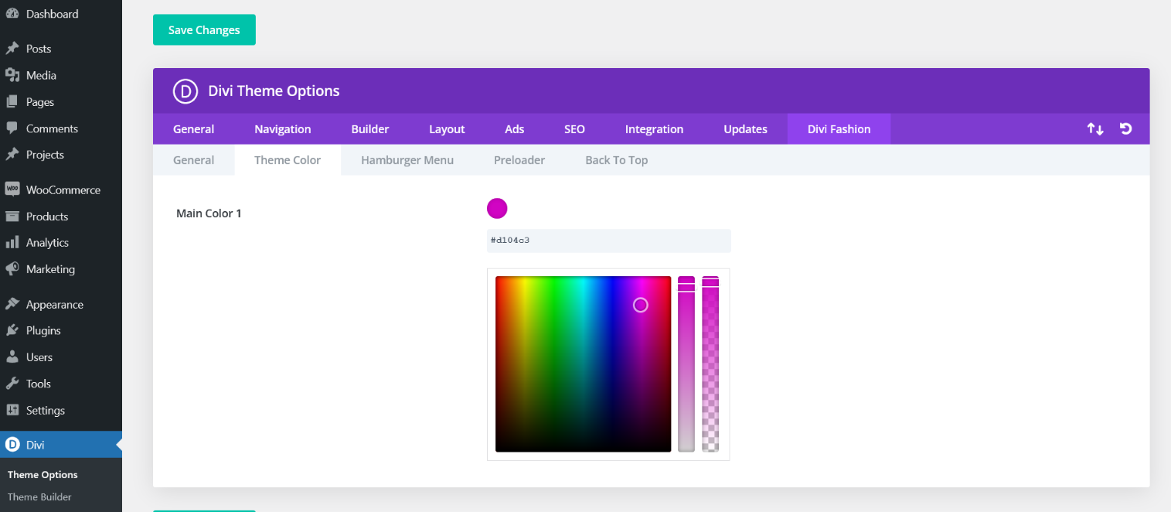This screenshot has height=512, width=1171.
Task: Open Theme Builder submenu link
Action: coord(39,497)
